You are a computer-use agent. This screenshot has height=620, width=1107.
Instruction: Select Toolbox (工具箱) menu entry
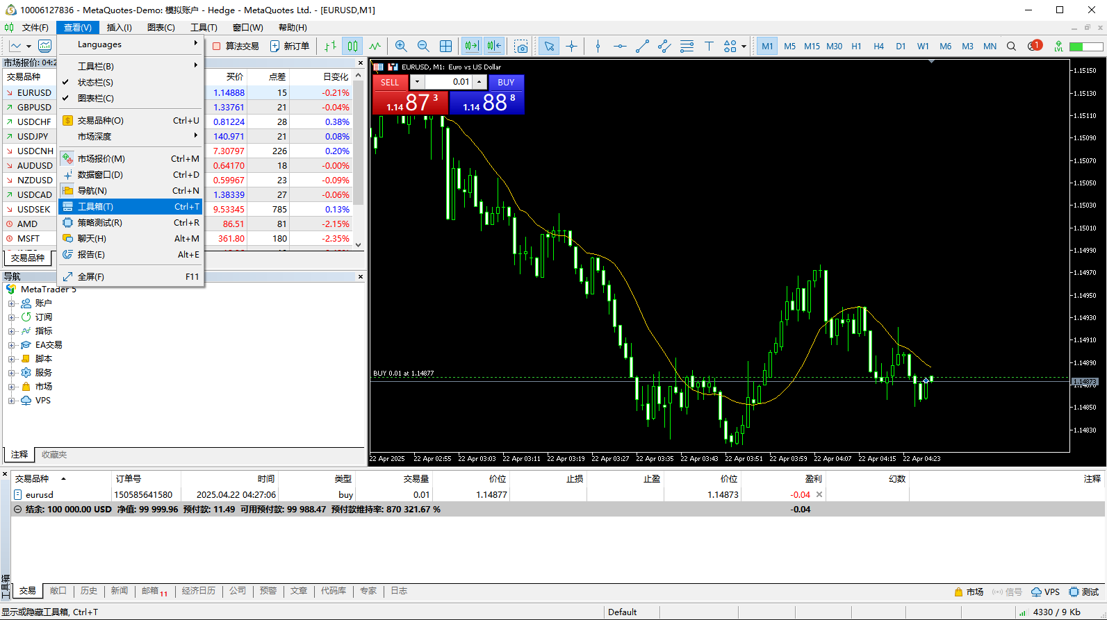coord(131,206)
